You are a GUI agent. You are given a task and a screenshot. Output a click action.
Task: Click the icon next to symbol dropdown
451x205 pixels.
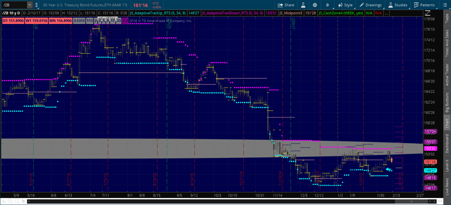pos(37,5)
